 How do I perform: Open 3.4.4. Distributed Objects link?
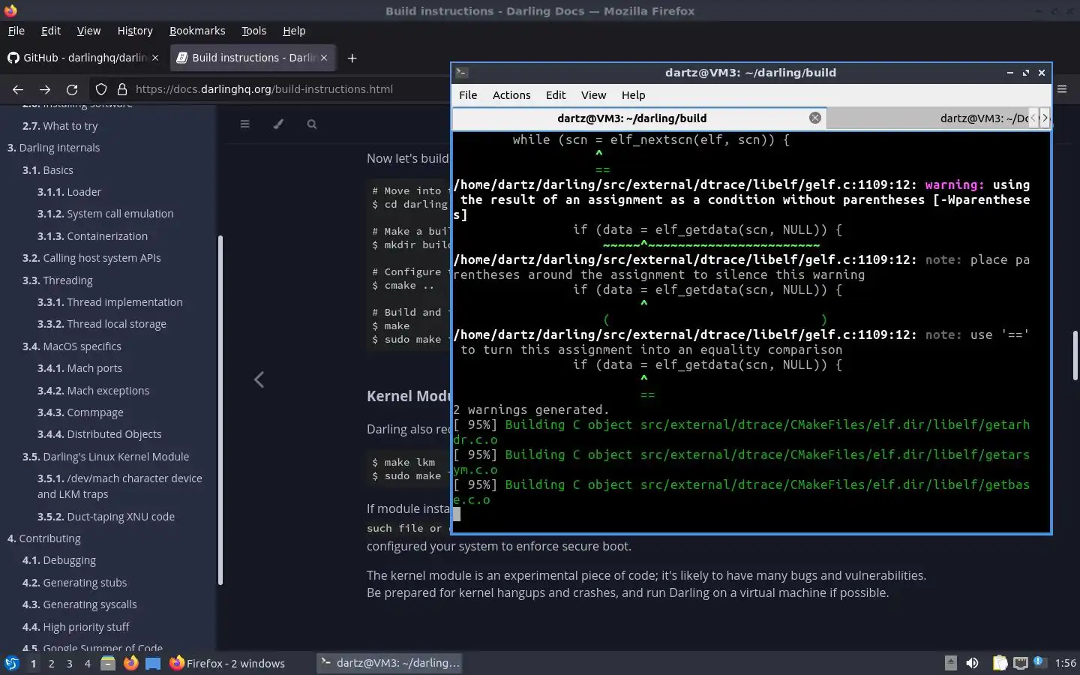point(100,434)
